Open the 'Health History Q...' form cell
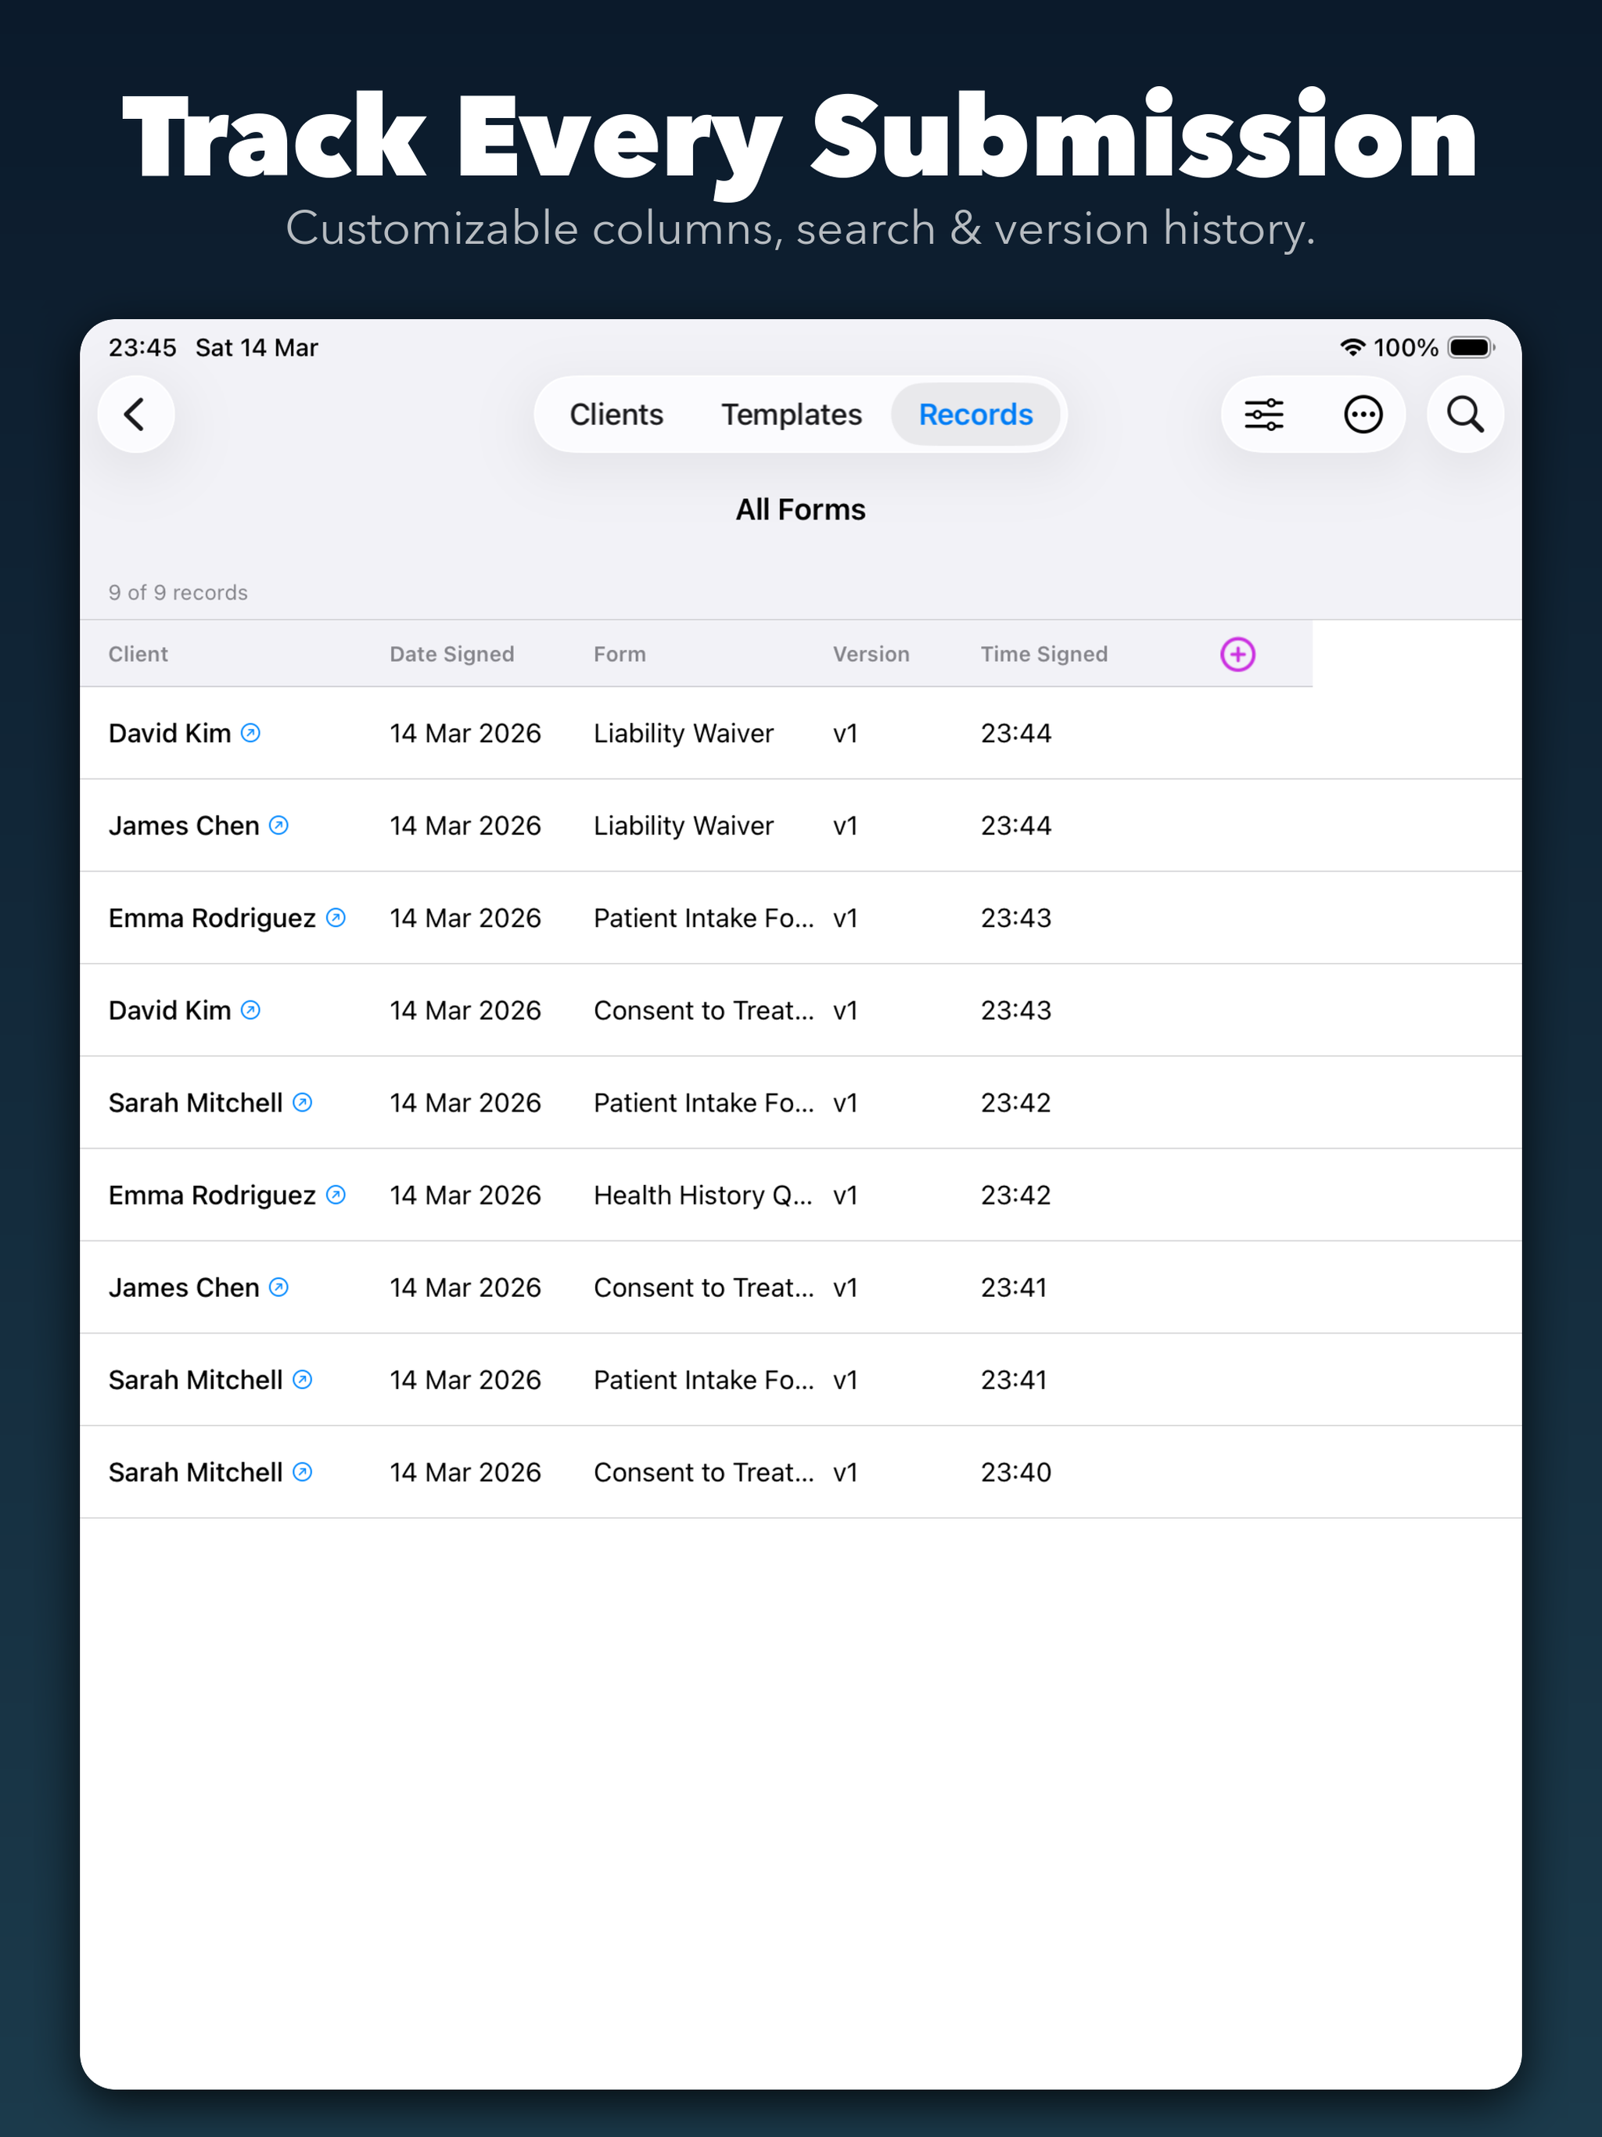This screenshot has width=1602, height=2137. pyautogui.click(x=702, y=1195)
